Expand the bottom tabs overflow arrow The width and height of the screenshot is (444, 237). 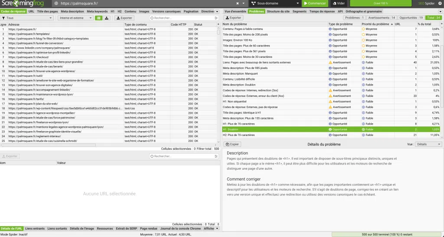217,228
